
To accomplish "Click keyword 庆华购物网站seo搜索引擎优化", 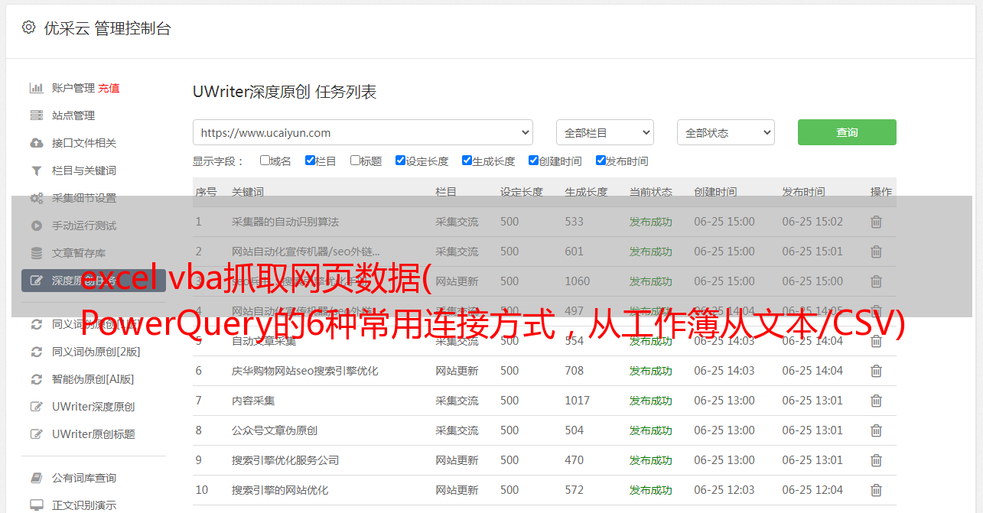I will [305, 371].
